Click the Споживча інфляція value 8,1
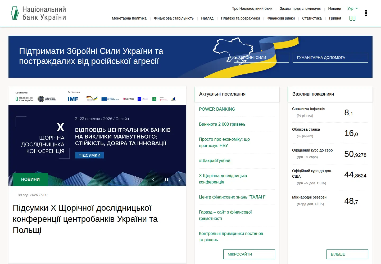The image size is (381, 264). tap(349, 112)
